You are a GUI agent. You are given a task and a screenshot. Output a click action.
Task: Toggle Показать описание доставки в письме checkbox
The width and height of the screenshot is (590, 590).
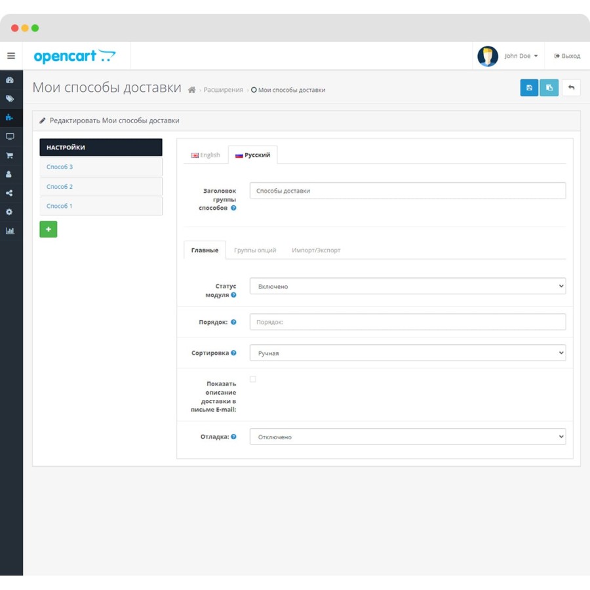[253, 380]
